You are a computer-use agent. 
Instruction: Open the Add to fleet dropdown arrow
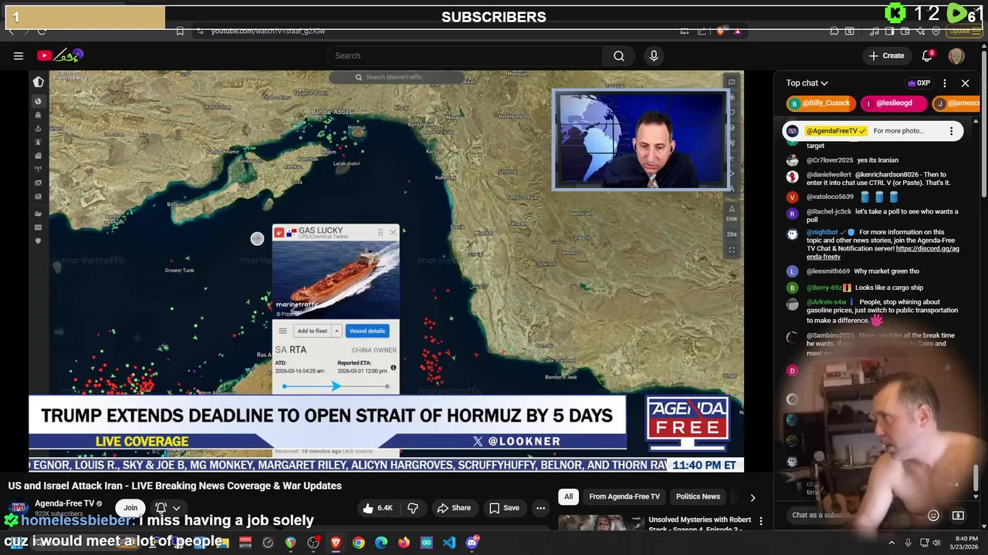pos(337,331)
